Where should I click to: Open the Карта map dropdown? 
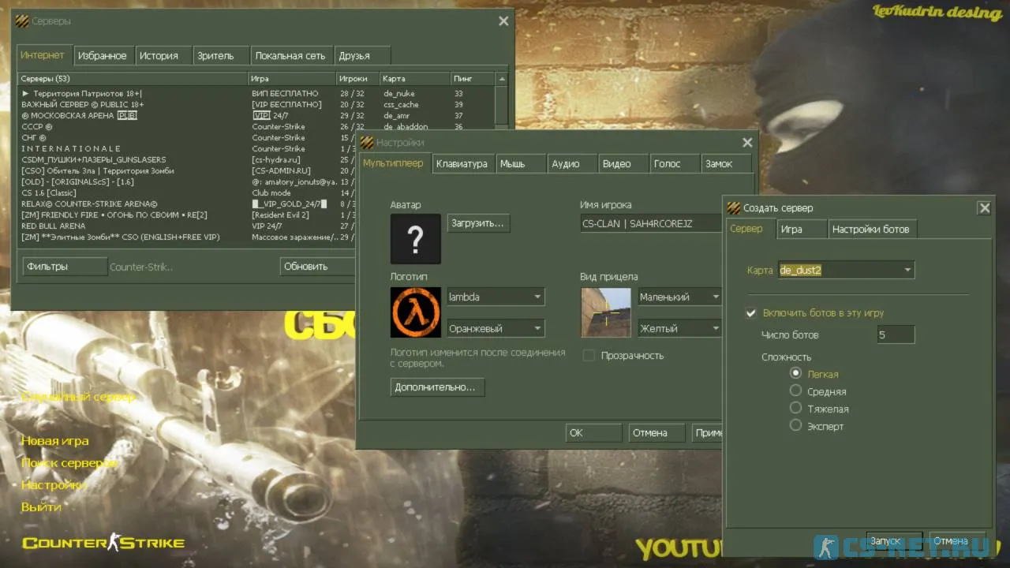[x=846, y=270]
